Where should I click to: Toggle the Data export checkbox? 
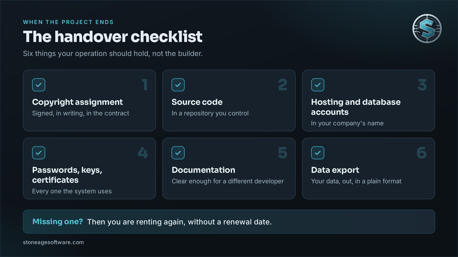click(x=318, y=153)
